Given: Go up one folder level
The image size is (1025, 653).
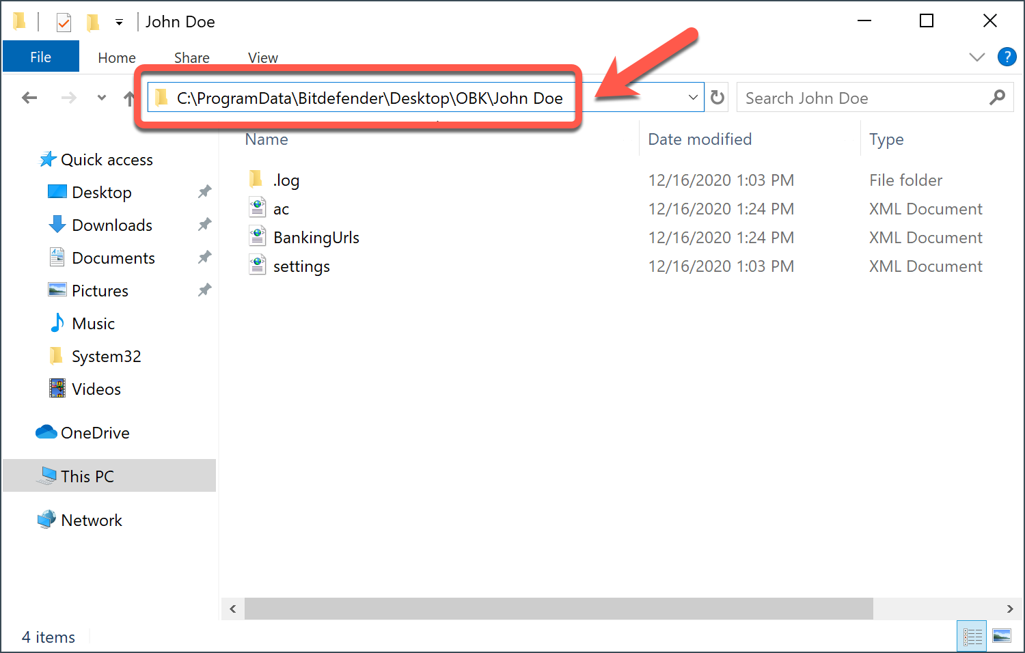Looking at the screenshot, I should coord(128,98).
